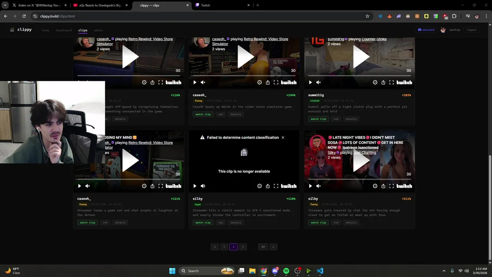Click the Windows taskbar search box
The image size is (492, 277).
point(207,271)
